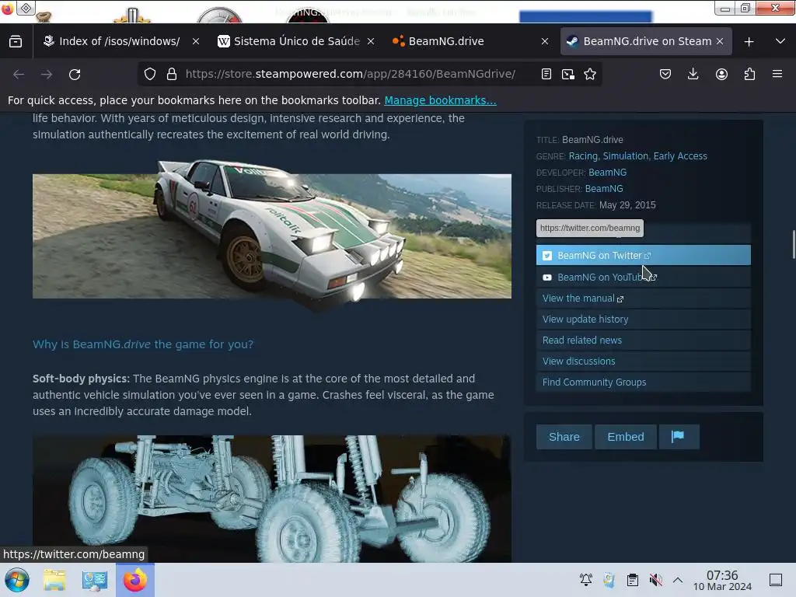Open the Extensions puzzle icon
Screen dimensions: 796x597
[749, 74]
